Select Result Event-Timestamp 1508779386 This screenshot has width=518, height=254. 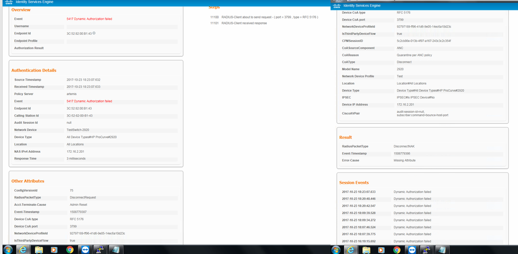pyautogui.click(x=402, y=153)
